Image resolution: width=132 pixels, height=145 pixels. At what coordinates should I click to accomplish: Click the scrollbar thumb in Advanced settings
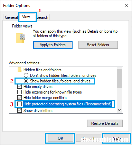(119, 79)
